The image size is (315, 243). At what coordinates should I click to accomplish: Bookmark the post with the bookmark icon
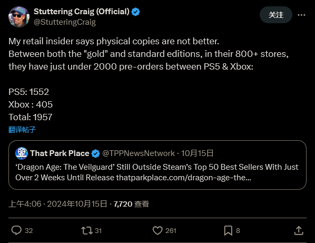[228, 230]
